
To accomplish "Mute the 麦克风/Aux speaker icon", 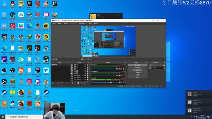I will coord(120,69).
